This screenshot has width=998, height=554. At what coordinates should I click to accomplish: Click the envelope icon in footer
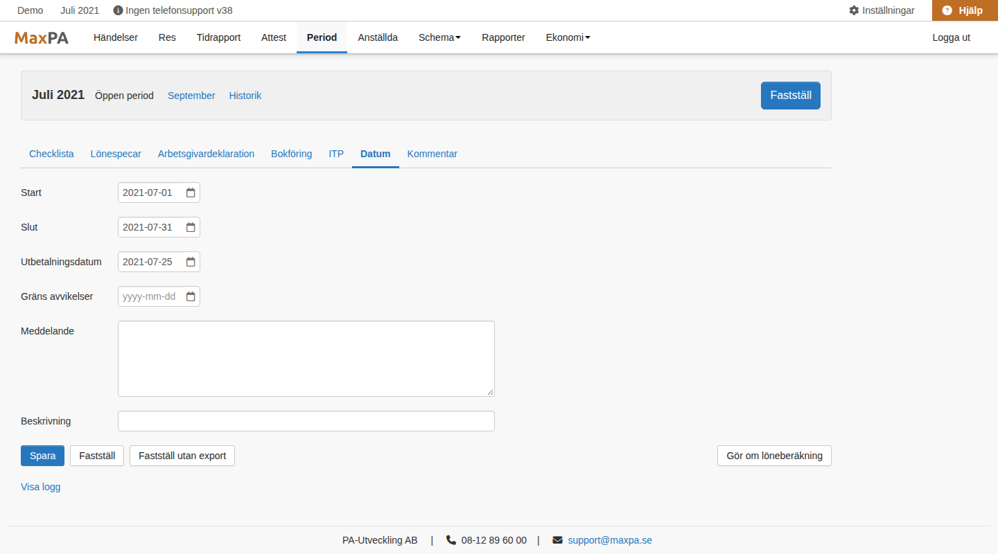coord(558,540)
